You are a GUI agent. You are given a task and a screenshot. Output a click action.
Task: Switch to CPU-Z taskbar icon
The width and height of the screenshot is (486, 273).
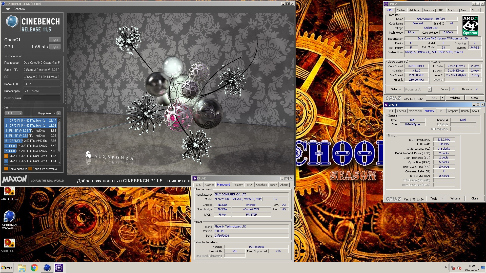point(59,268)
